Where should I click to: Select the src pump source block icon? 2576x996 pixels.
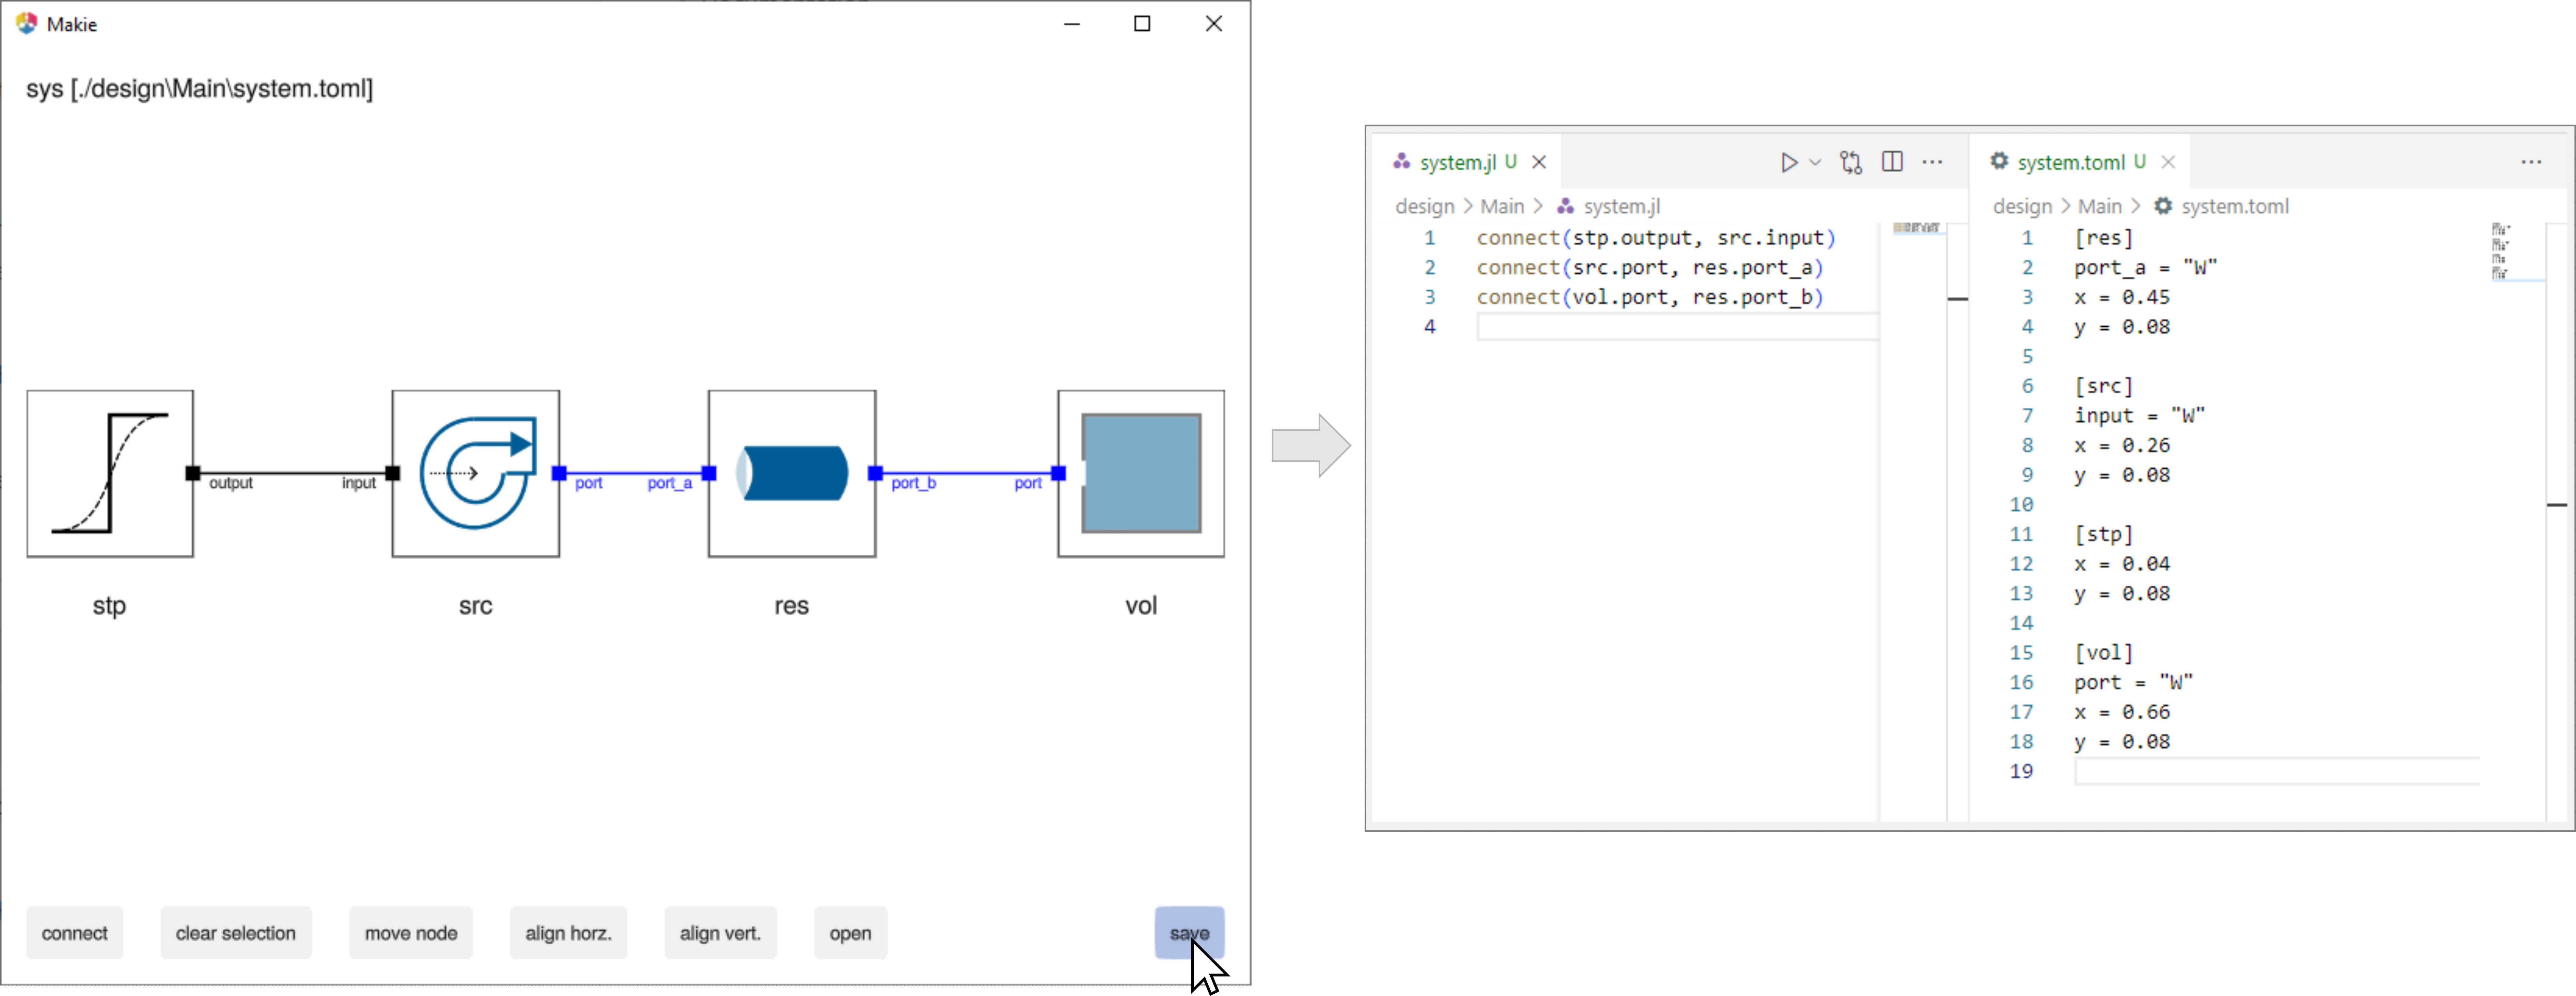pyautogui.click(x=476, y=474)
